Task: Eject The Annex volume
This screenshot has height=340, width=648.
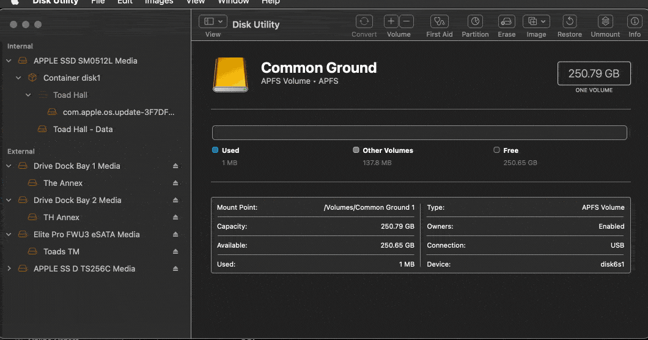Action: click(175, 183)
